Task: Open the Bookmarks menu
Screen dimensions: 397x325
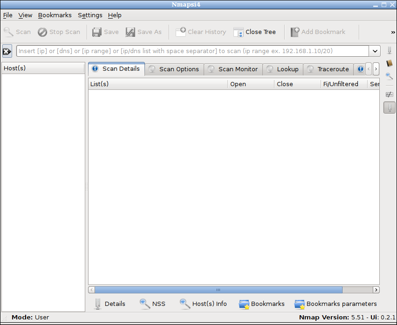Action: [x=55, y=15]
